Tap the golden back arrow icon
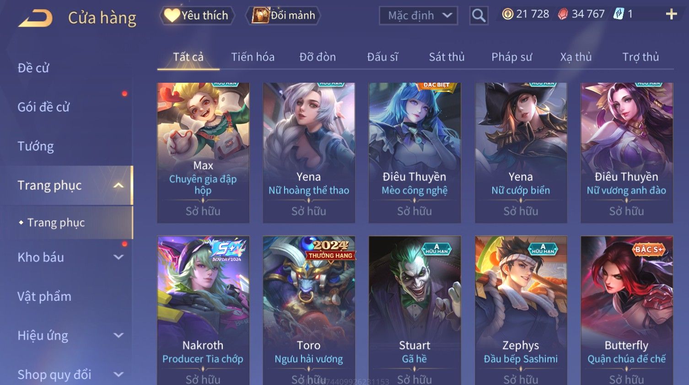The height and width of the screenshot is (385, 689). click(x=36, y=18)
